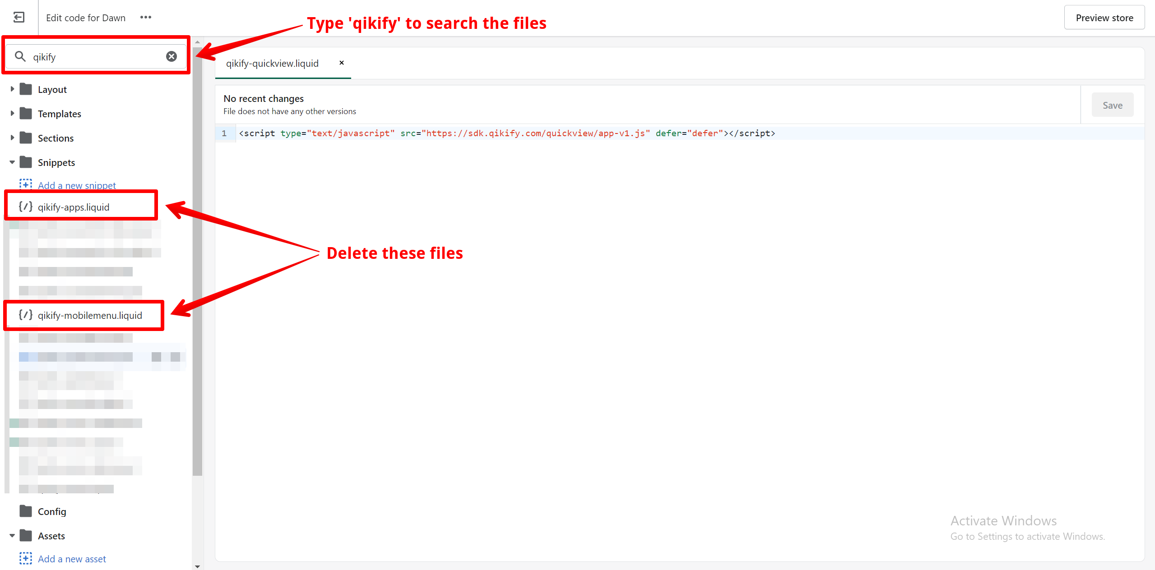This screenshot has width=1155, height=570.
Task: Open qikify-mobilemenu.liquid file
Action: click(90, 315)
